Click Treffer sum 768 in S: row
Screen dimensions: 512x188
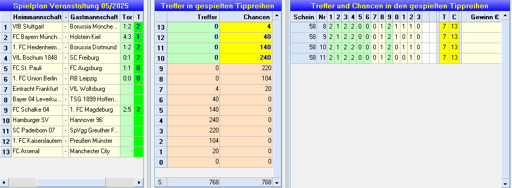pyautogui.click(x=193, y=182)
